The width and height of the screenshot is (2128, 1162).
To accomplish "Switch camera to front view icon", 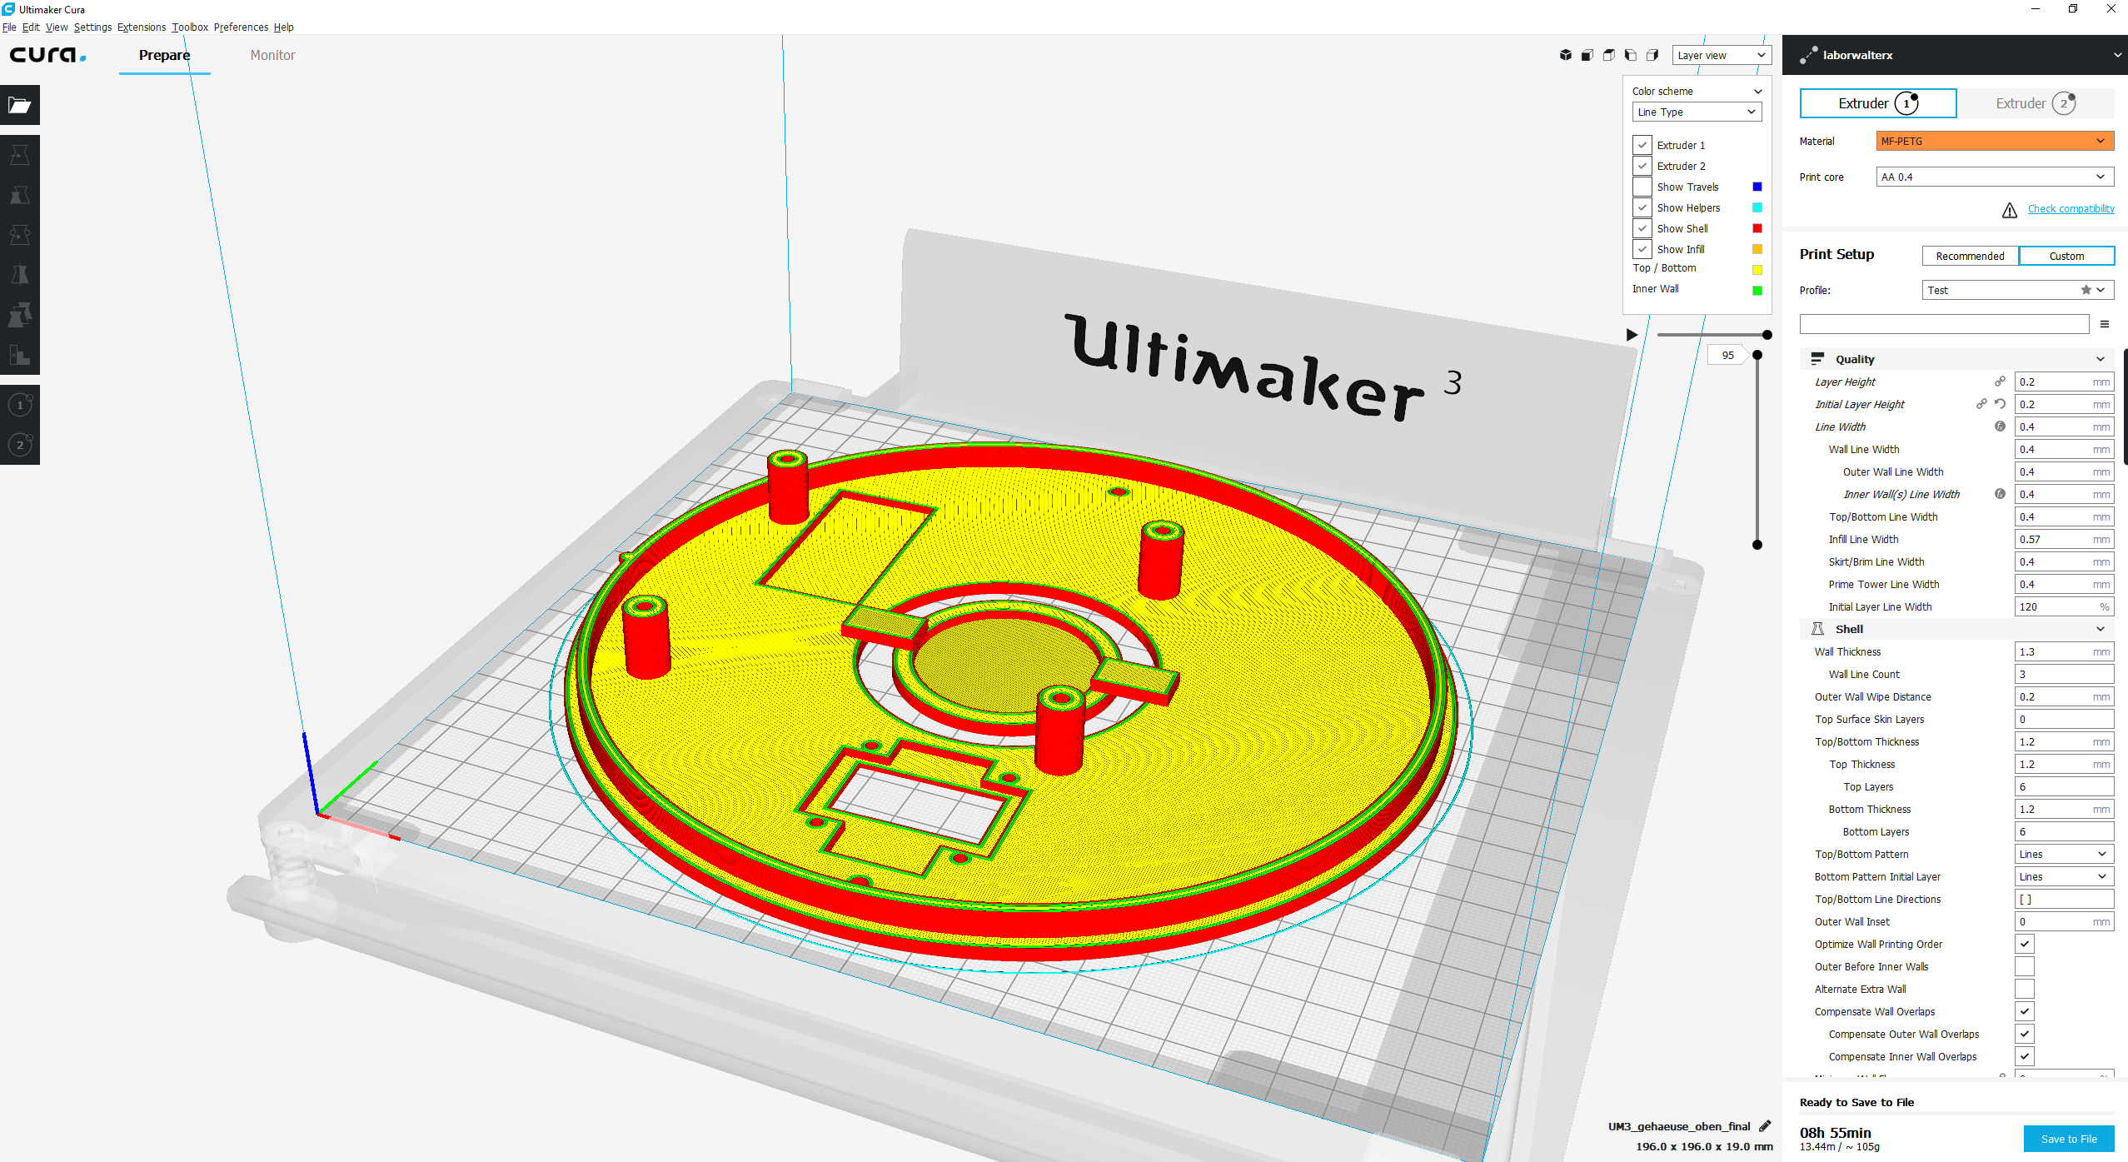I will (x=1587, y=55).
